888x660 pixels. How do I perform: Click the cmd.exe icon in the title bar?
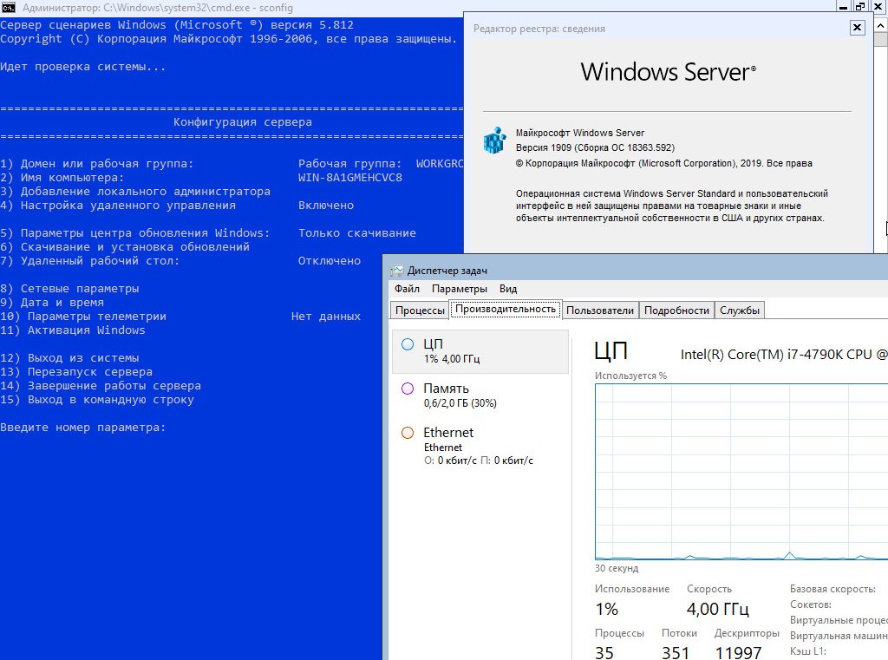pos(8,7)
